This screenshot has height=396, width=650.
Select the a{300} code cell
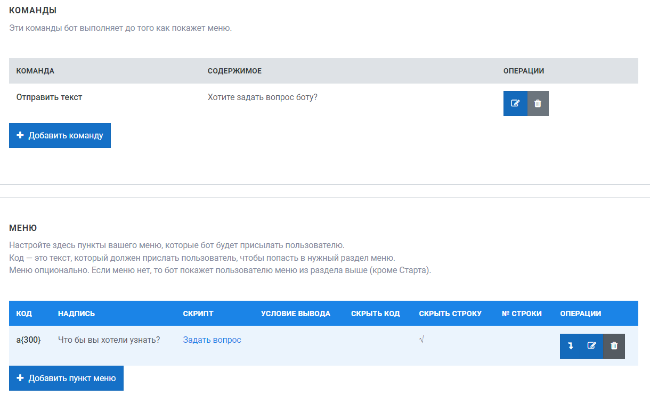click(28, 340)
